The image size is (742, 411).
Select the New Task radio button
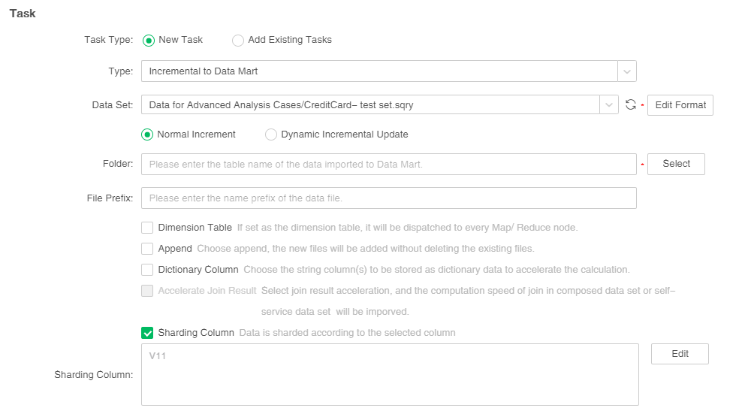(x=149, y=41)
